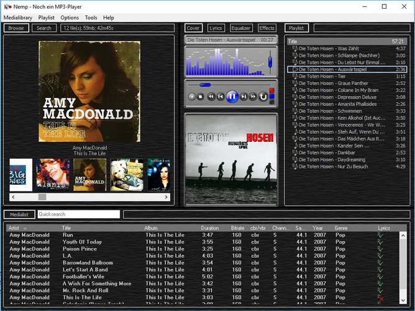Image resolution: width=415 pixels, height=311 pixels.
Task: Click the volume slider handle
Action: tap(270, 61)
